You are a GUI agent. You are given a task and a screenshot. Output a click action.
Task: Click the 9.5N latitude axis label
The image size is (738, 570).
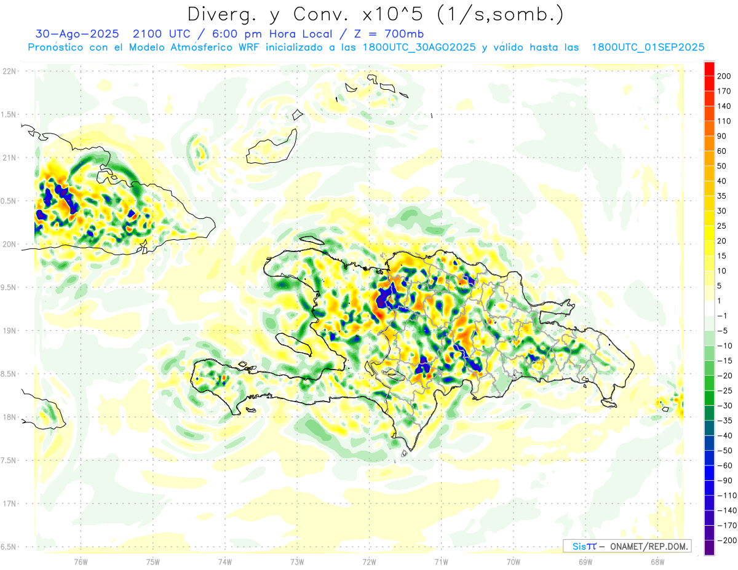pos(9,287)
